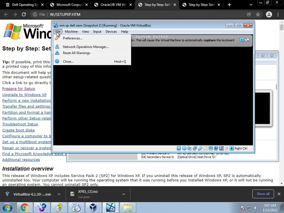
Task: Click the network adapter indicator in VirtualBox status bar
Action: pyautogui.click(x=195, y=148)
